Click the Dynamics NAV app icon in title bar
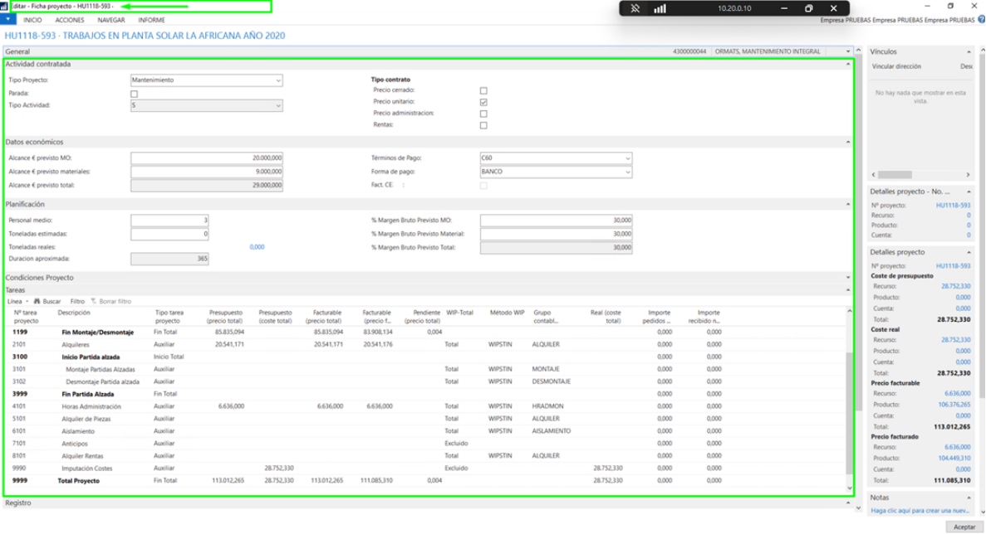This screenshot has width=986, height=534. pyautogui.click(x=4, y=6)
